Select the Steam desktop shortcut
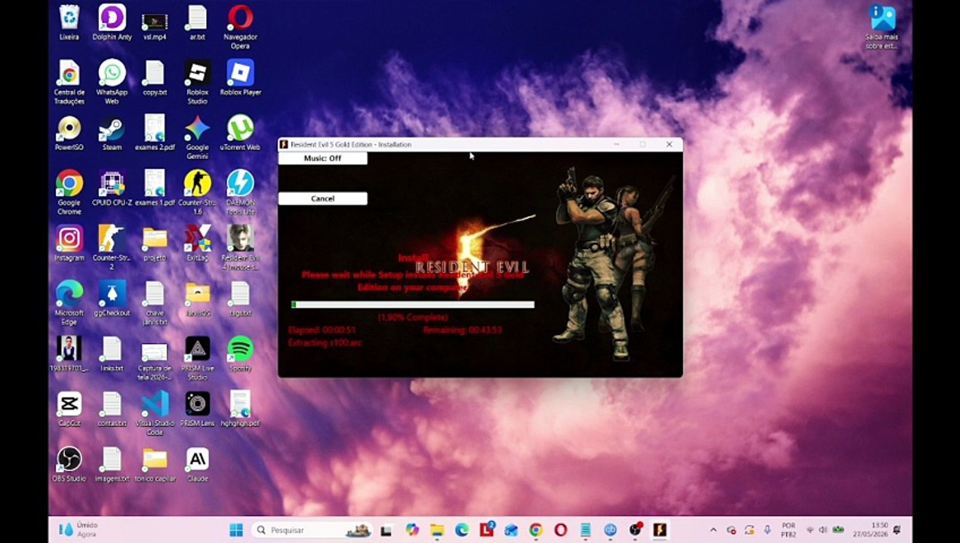Image resolution: width=960 pixels, height=543 pixels. click(x=112, y=133)
